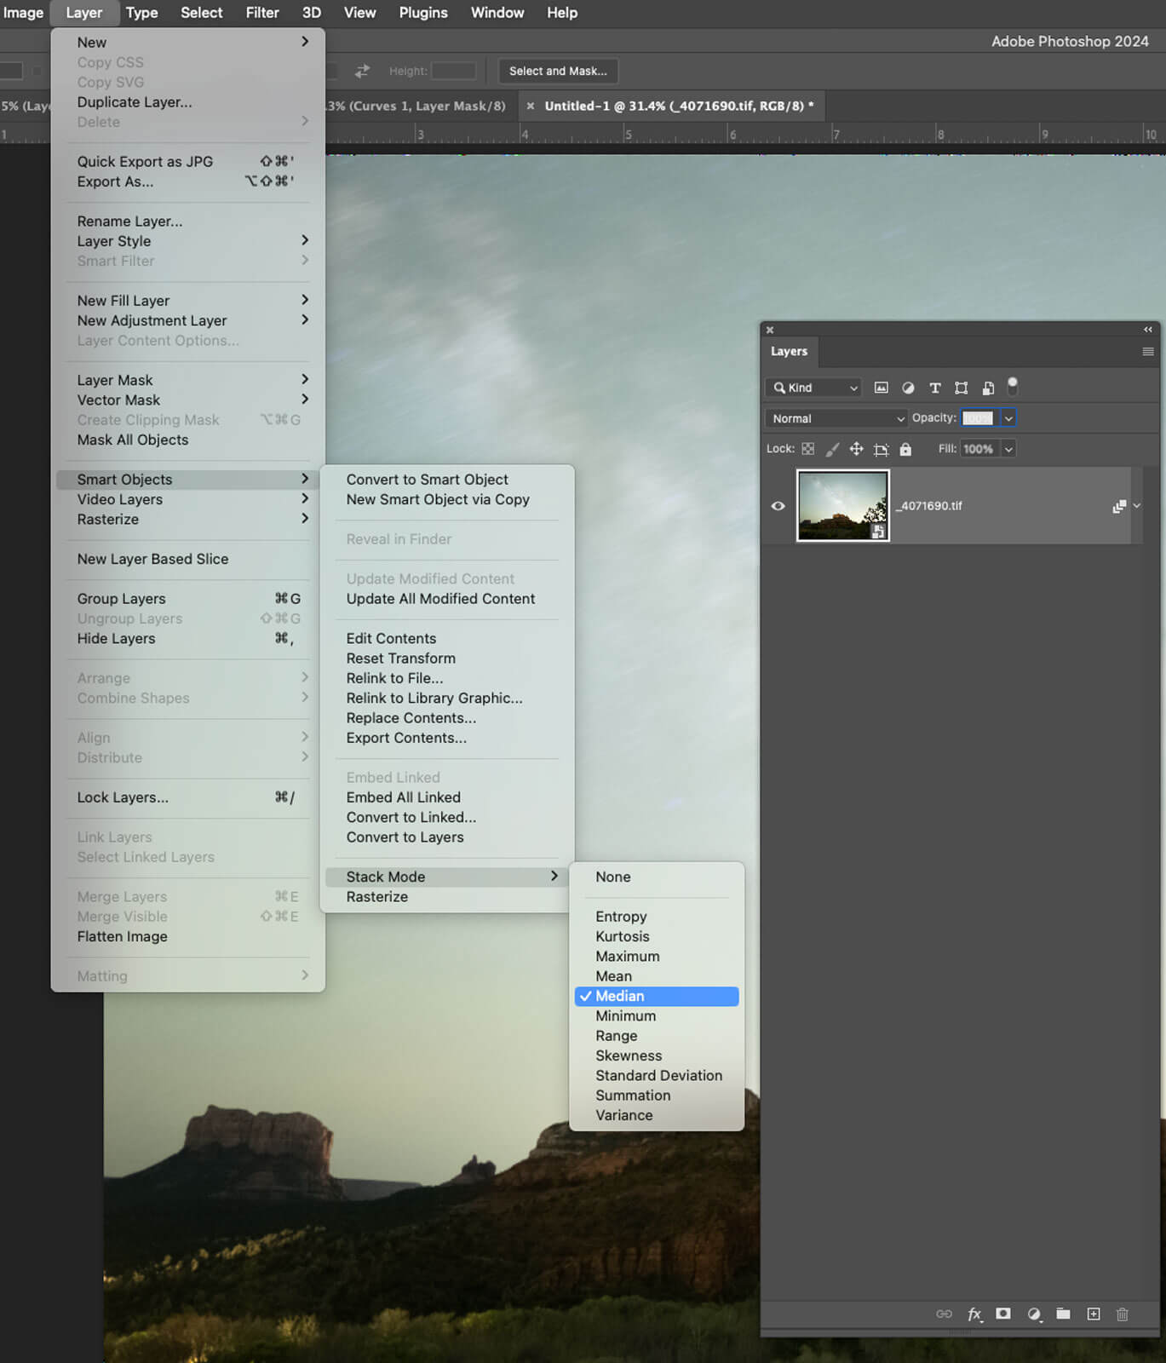This screenshot has height=1363, width=1166.
Task: Click the layer style fx icon
Action: pyautogui.click(x=974, y=1314)
